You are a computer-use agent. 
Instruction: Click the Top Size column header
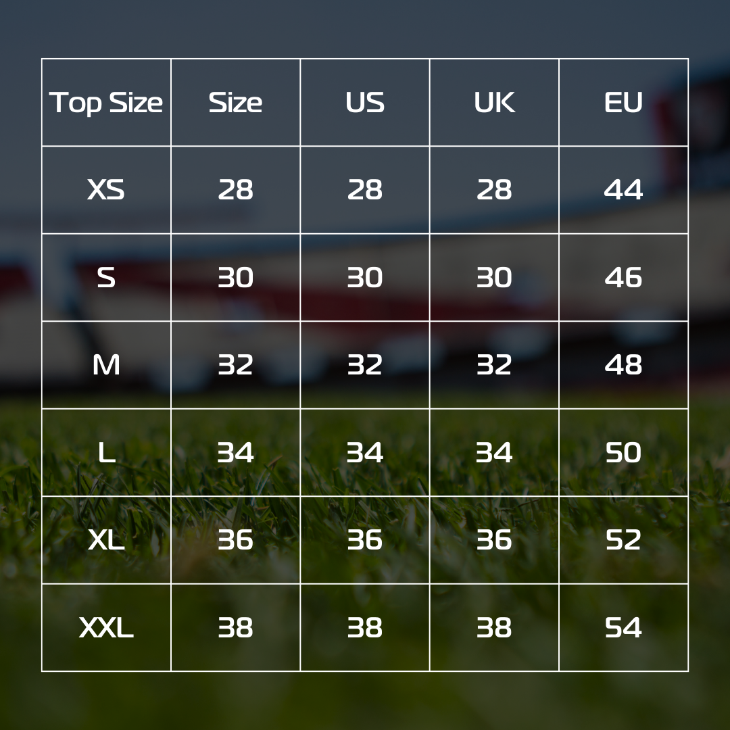click(106, 103)
